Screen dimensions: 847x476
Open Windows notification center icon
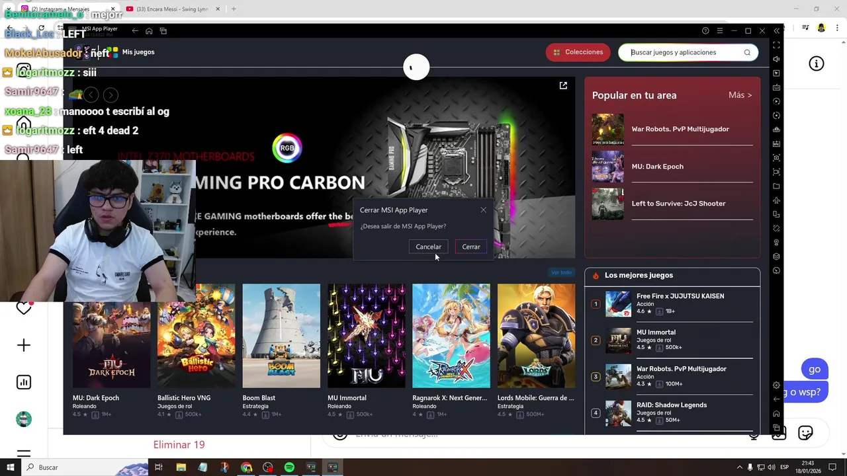832,467
